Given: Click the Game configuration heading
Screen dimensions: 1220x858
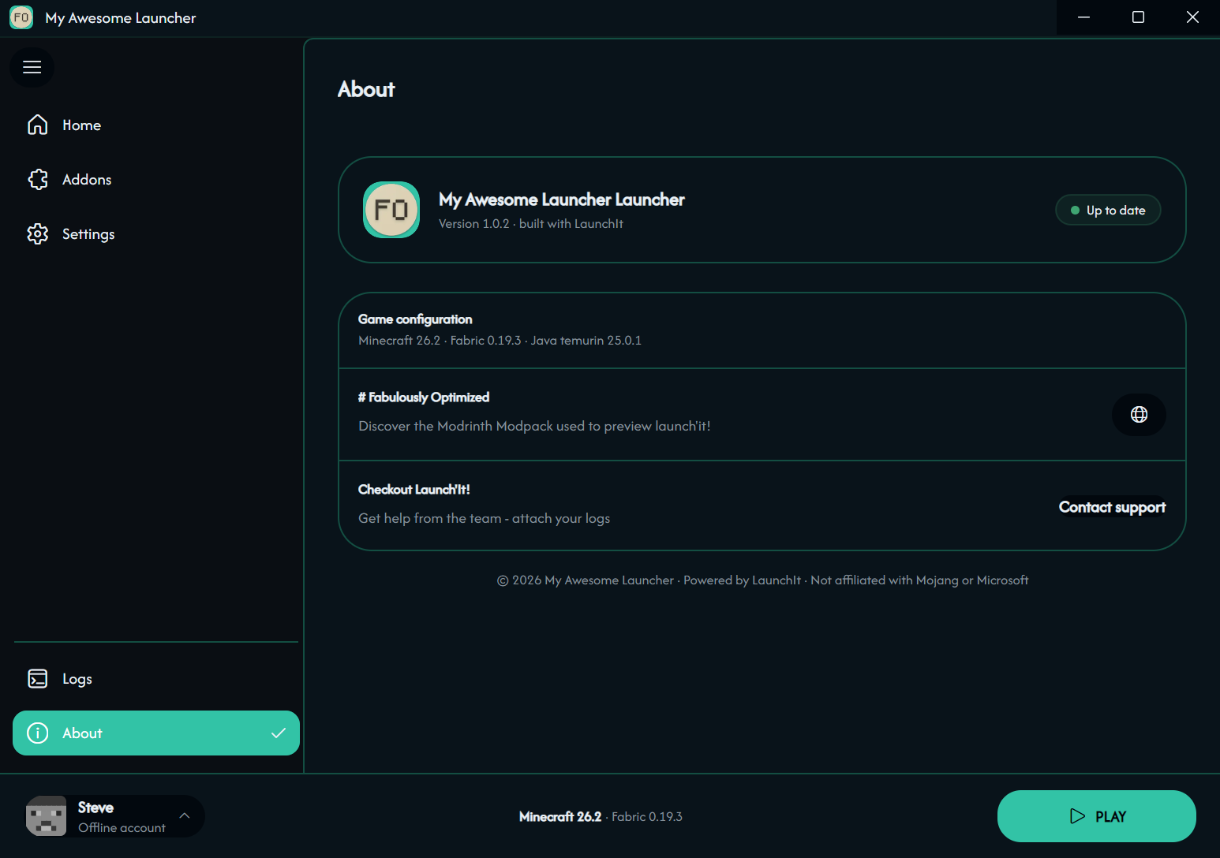Looking at the screenshot, I should (415, 319).
